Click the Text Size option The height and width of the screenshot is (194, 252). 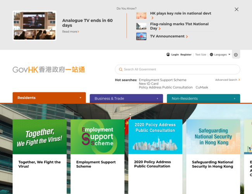(x=200, y=55)
